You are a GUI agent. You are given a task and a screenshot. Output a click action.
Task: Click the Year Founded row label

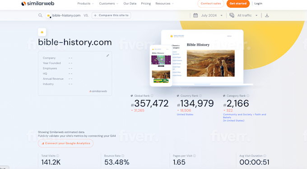pos(51,63)
